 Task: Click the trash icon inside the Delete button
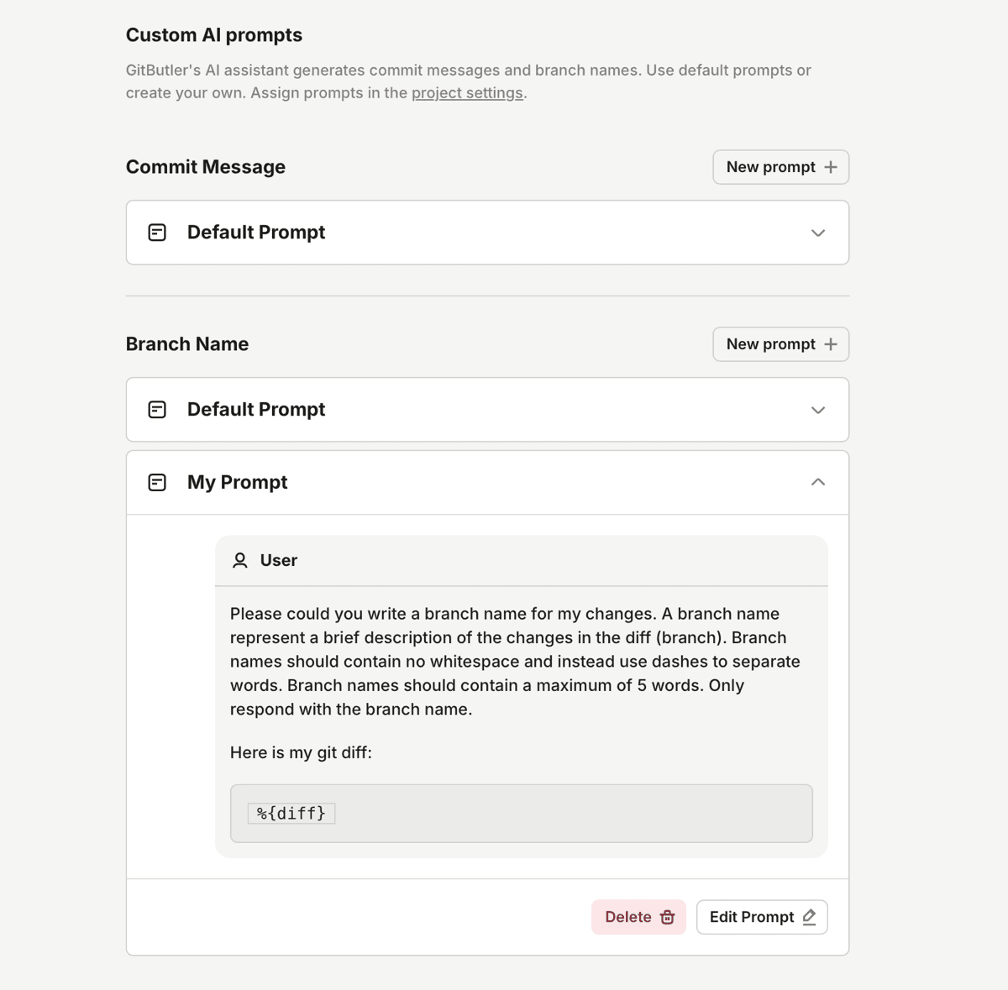pyautogui.click(x=666, y=917)
